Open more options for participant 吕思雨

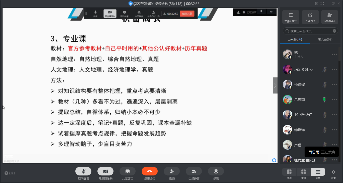(x=334, y=100)
